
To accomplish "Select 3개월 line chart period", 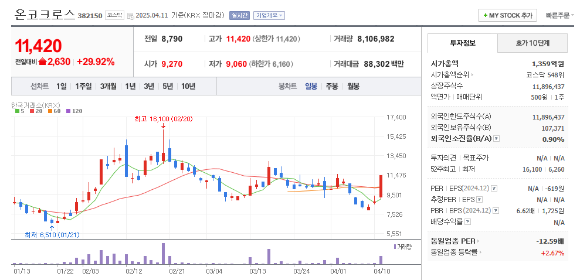I will click(x=108, y=87).
